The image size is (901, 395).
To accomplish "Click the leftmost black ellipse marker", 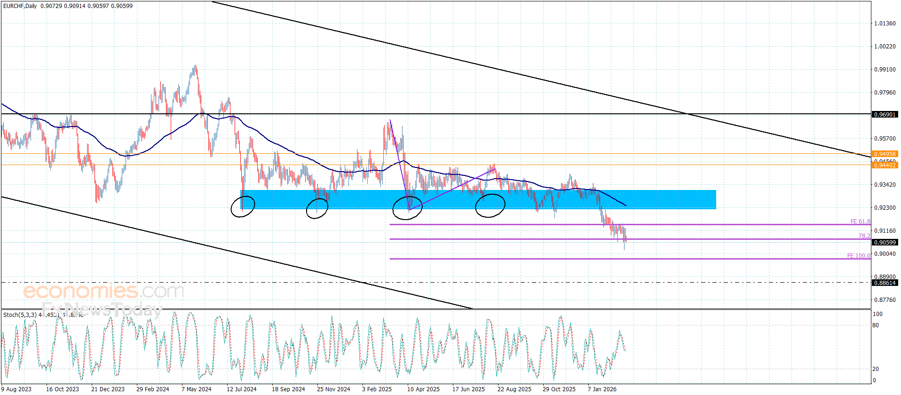I will pyautogui.click(x=243, y=206).
